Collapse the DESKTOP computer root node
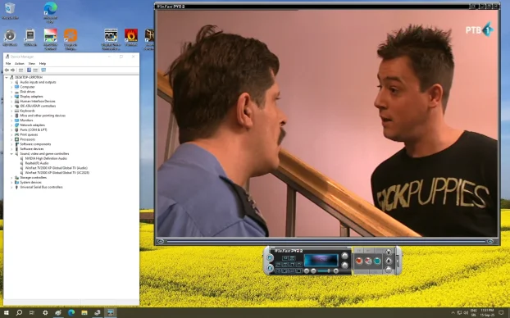The image size is (510, 318). (7, 77)
